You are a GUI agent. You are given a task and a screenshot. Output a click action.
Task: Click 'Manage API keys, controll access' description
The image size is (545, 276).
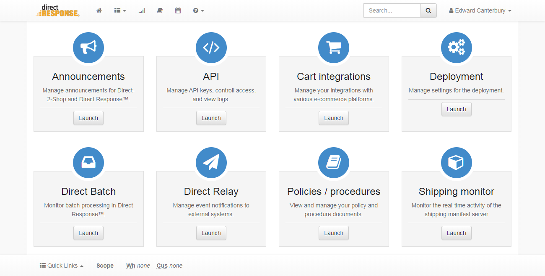[x=211, y=95]
